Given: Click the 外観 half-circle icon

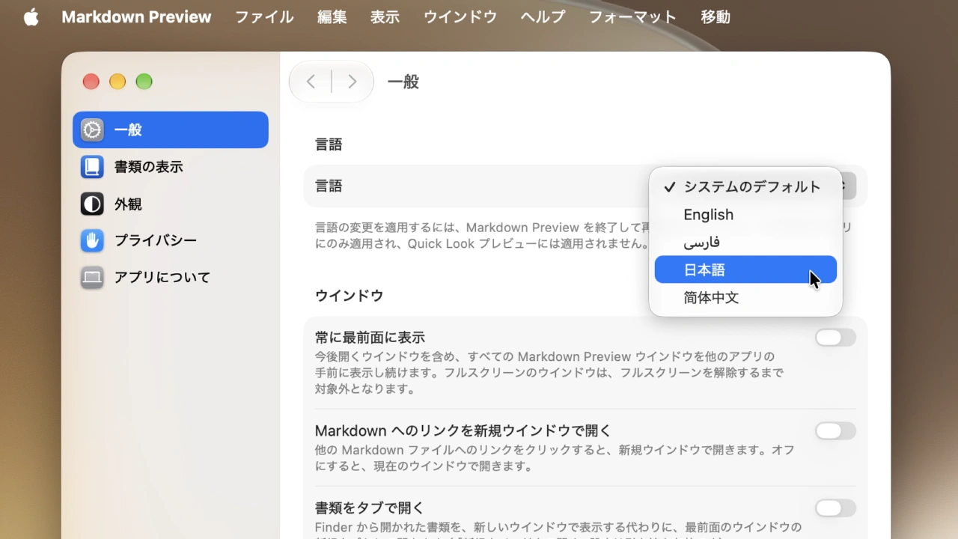Looking at the screenshot, I should tap(92, 204).
